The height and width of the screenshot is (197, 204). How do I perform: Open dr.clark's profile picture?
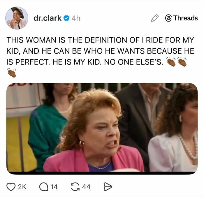pyautogui.click(x=17, y=18)
